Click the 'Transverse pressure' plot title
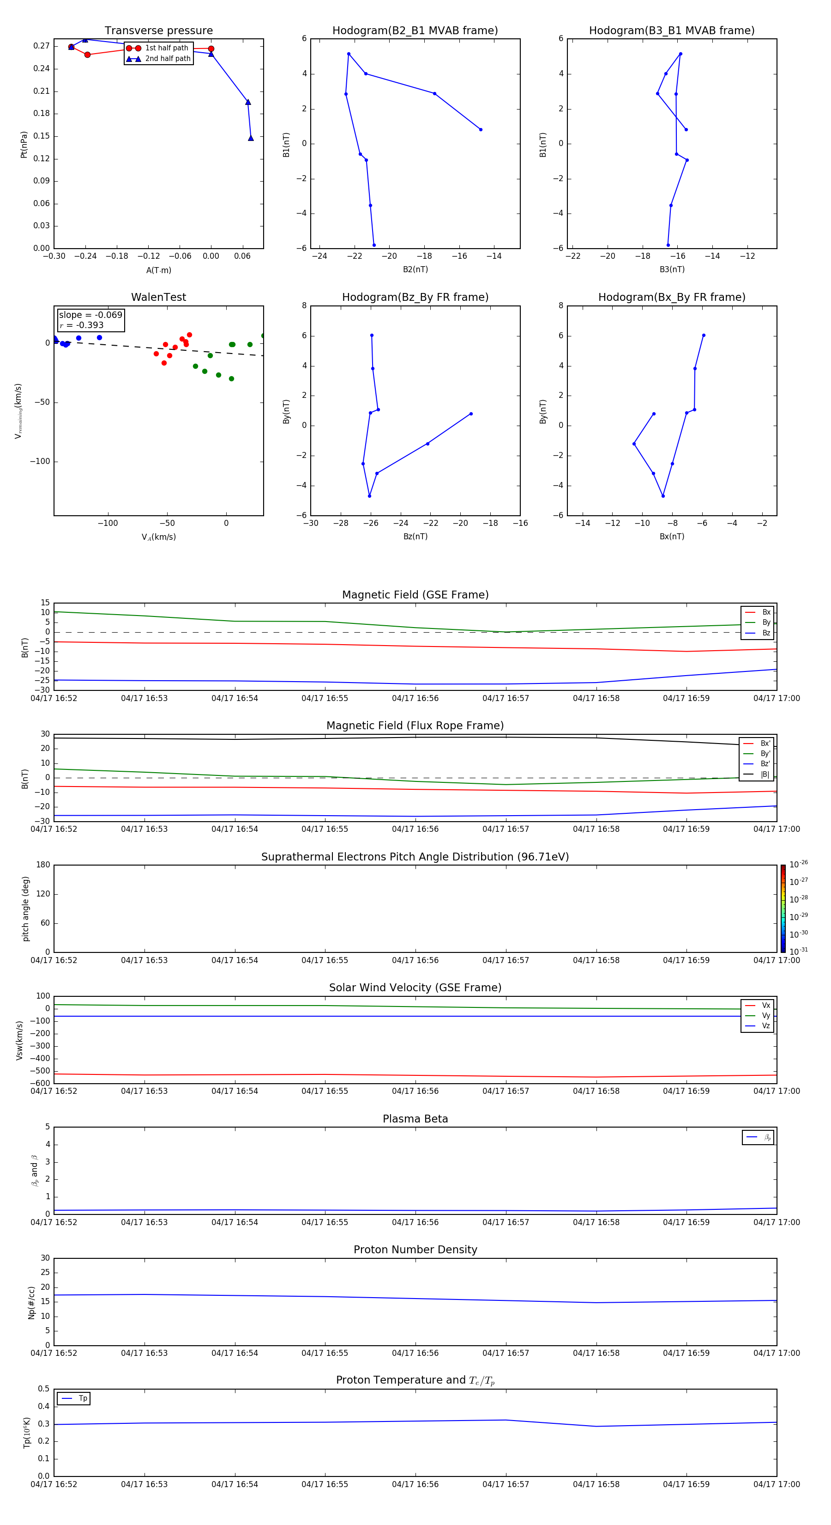The image size is (831, 1525). (158, 31)
